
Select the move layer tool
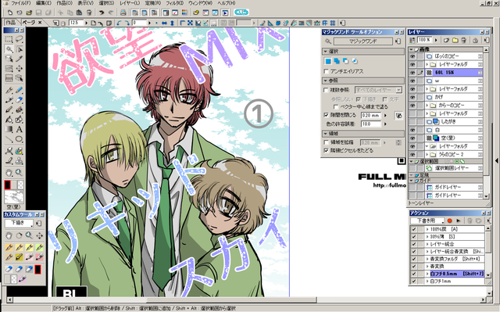tap(19, 68)
